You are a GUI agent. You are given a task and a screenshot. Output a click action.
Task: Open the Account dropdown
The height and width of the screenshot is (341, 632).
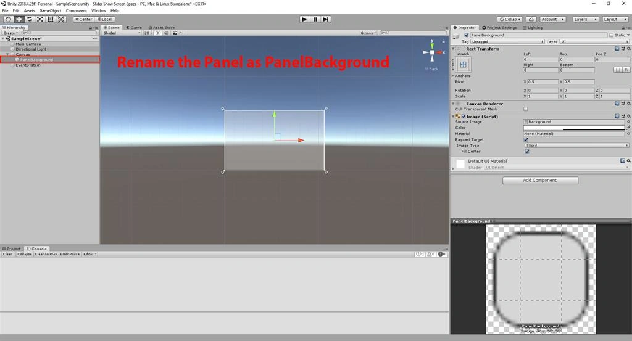pos(552,19)
